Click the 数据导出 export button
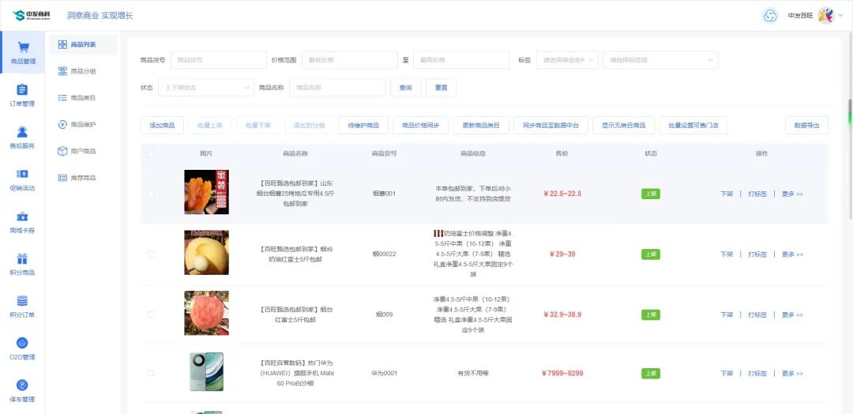The height and width of the screenshot is (414, 853). click(806, 125)
